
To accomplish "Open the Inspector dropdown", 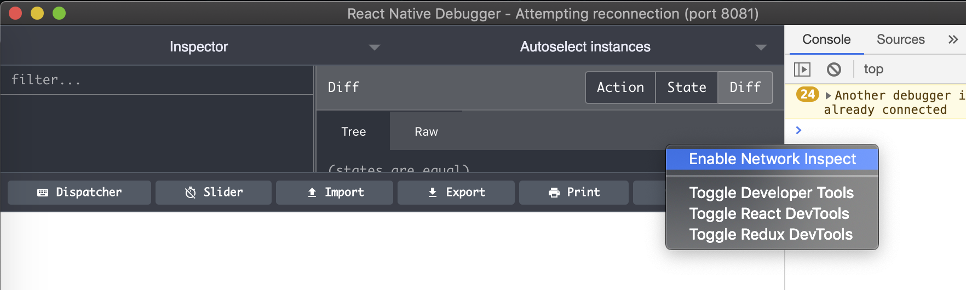I will (198, 47).
